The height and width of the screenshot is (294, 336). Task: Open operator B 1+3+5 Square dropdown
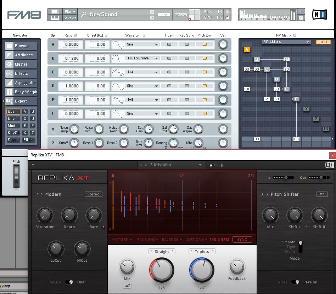[142, 58]
